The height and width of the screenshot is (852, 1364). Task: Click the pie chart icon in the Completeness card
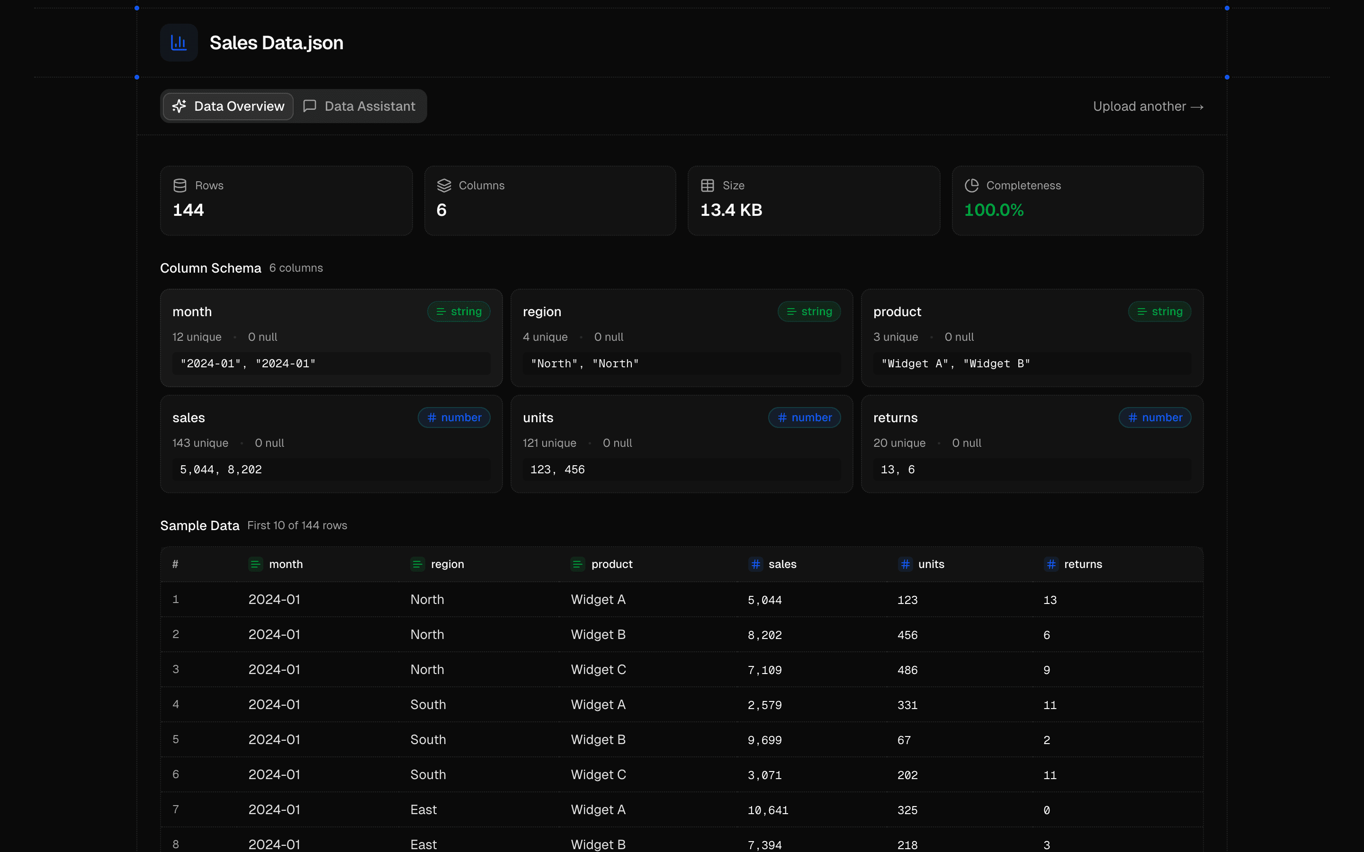(x=972, y=185)
